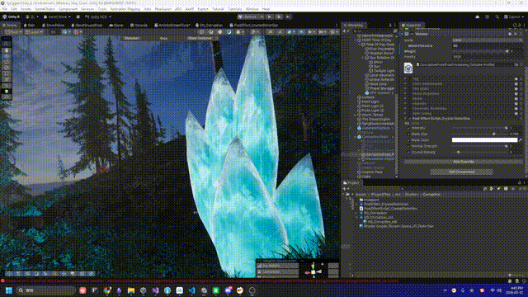Open the Assets breadcrumb in Project path
Image resolution: width=528 pixels, height=297 pixels.
tap(361, 195)
